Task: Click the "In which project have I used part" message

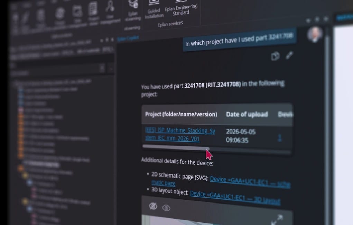Action: click(239, 40)
